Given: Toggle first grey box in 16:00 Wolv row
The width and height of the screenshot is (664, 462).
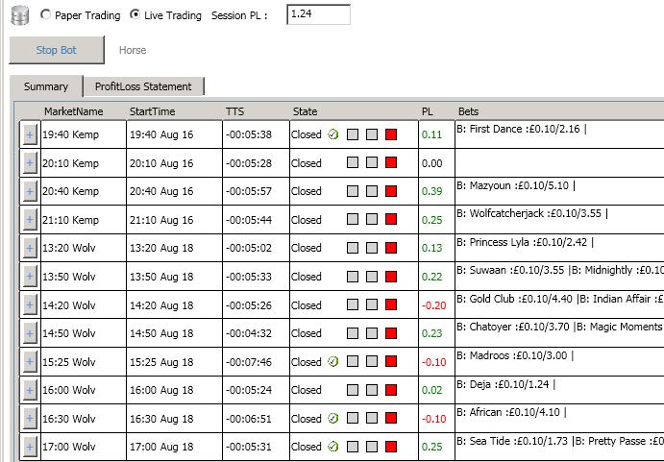Looking at the screenshot, I should (353, 390).
